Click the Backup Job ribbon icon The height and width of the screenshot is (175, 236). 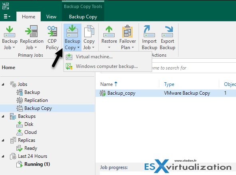point(10,31)
